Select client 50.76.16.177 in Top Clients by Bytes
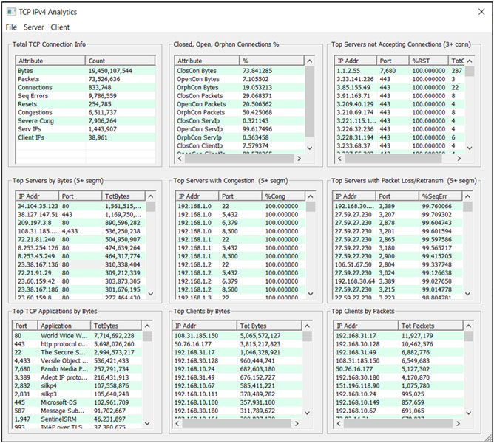Image resolution: width=494 pixels, height=443 pixels. (237, 344)
